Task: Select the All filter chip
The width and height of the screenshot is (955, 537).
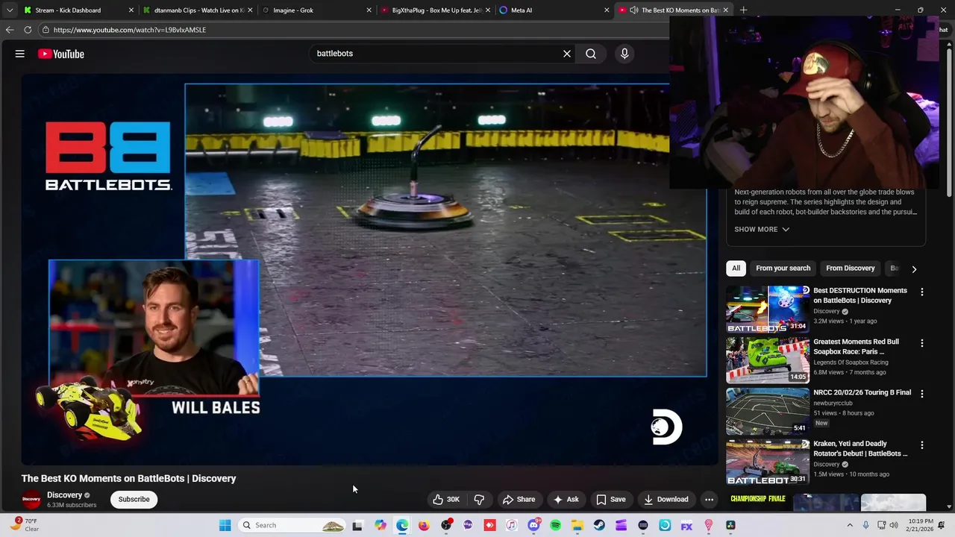Action: [x=736, y=268]
